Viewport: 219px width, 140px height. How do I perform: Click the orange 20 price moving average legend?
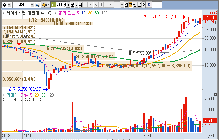[90, 13]
